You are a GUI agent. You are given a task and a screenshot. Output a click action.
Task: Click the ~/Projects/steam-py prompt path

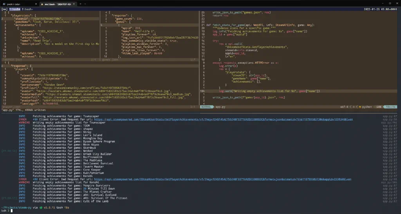(x=16, y=208)
